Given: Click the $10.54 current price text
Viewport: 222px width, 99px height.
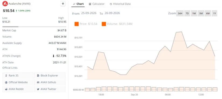Looking at the screenshot, I should (x=9, y=11).
